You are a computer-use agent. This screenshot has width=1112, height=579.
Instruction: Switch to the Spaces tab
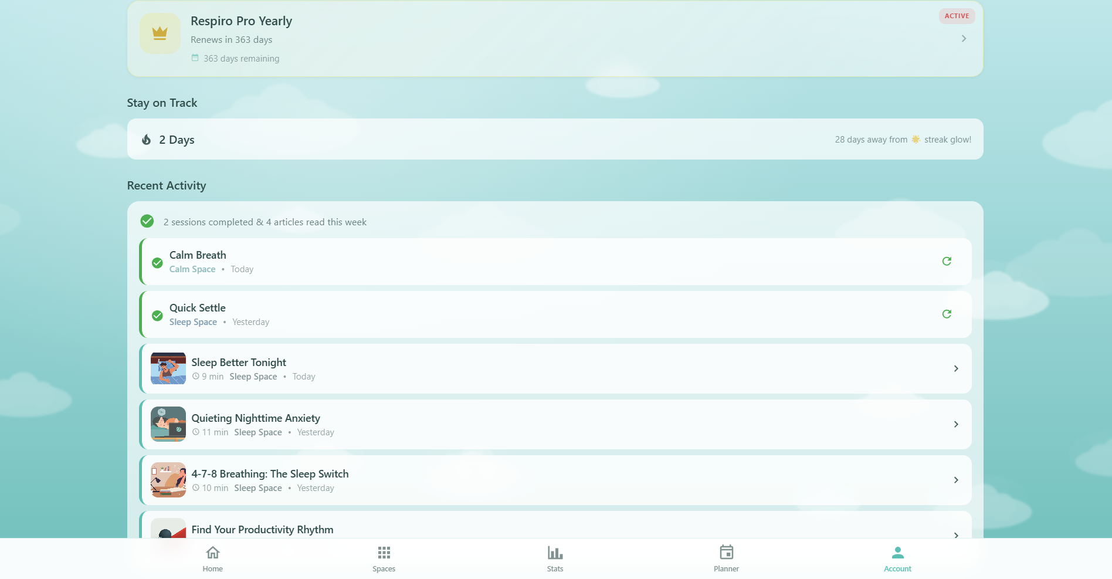tap(384, 557)
